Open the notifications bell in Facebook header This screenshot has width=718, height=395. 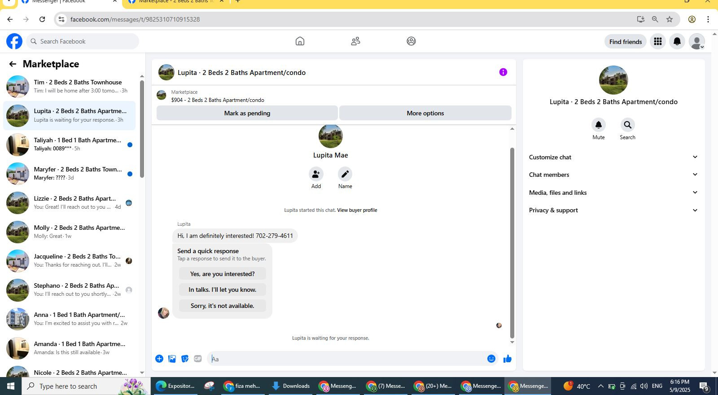pos(677,42)
